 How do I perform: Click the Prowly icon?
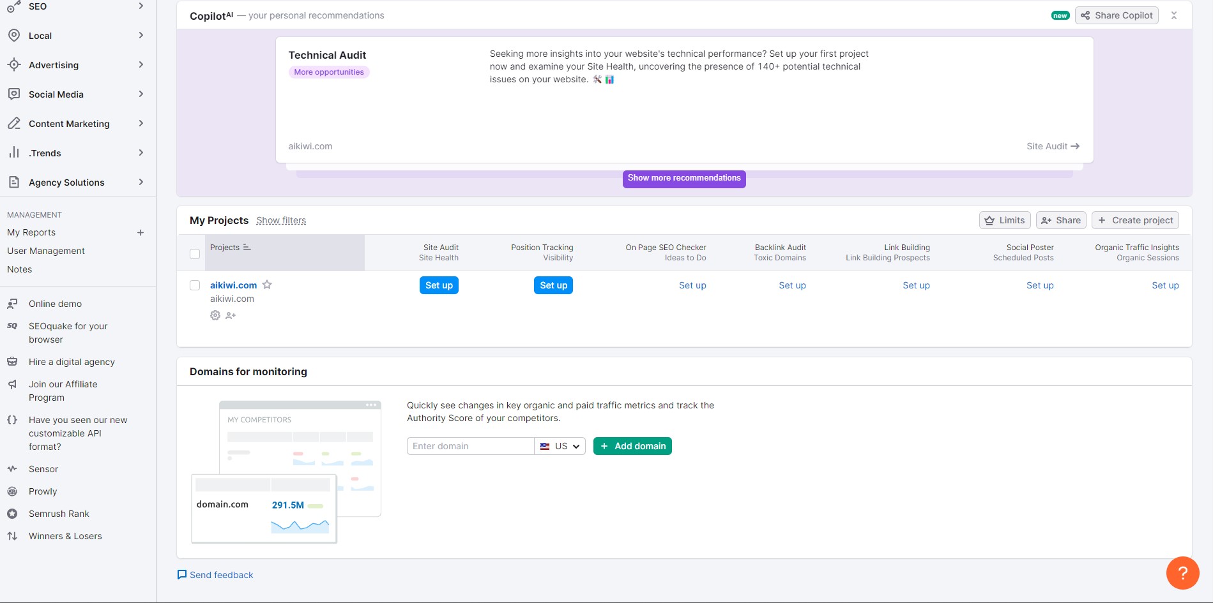[x=12, y=491]
